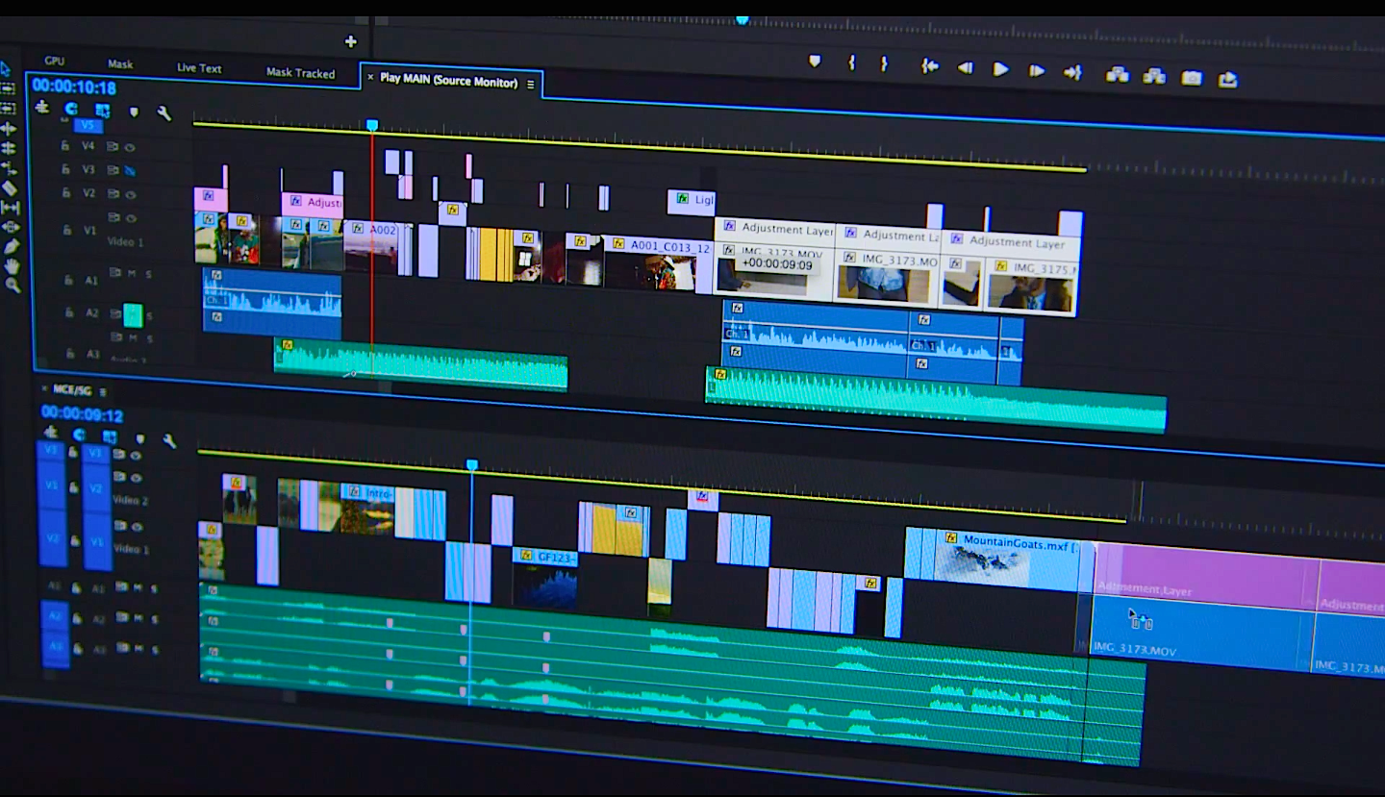The height and width of the screenshot is (797, 1385).
Task: Switch to the Live Text tab
Action: click(199, 68)
